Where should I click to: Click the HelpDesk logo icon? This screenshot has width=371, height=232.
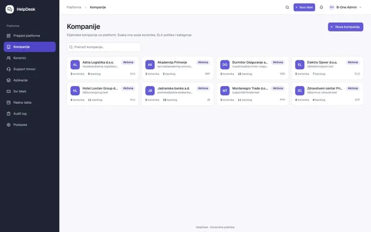[10, 9]
